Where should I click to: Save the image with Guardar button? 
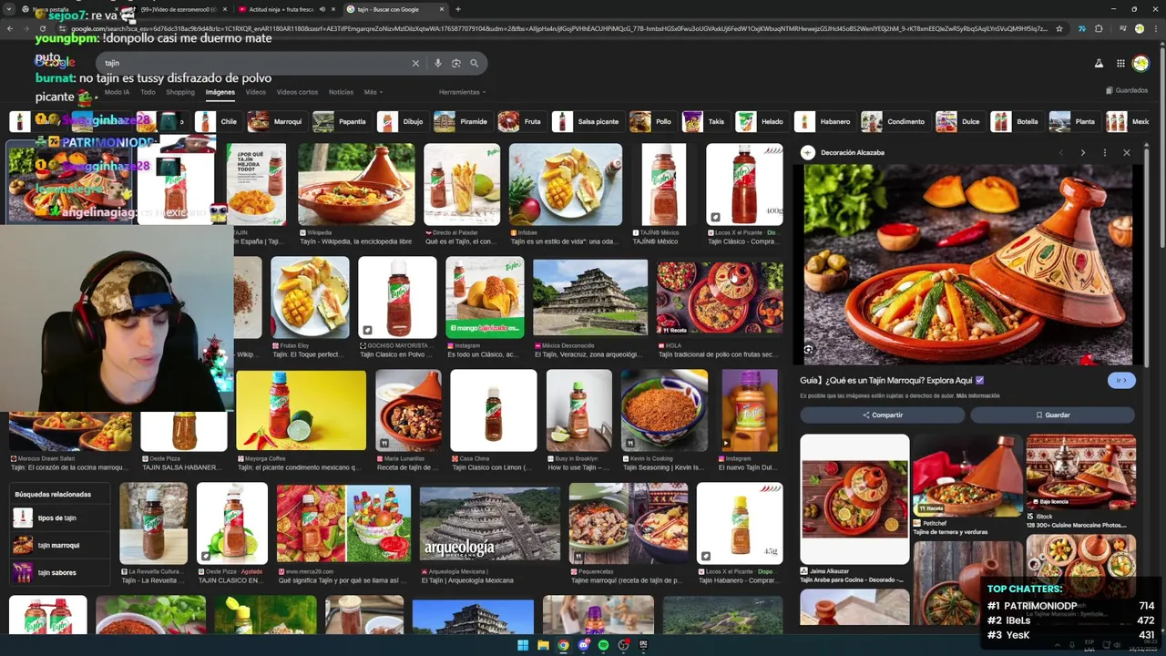tap(1052, 415)
